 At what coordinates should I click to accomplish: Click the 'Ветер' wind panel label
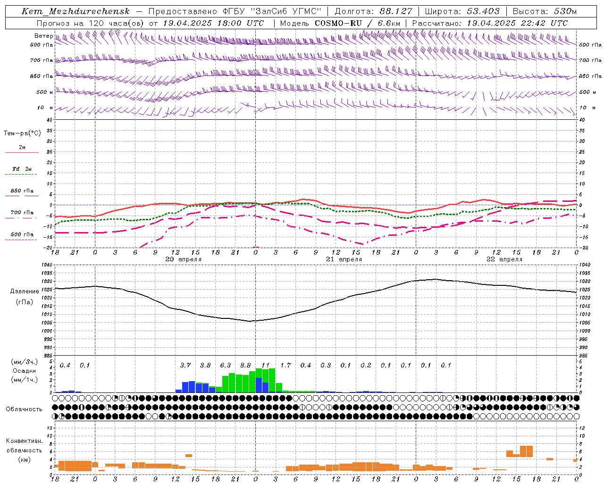43,36
